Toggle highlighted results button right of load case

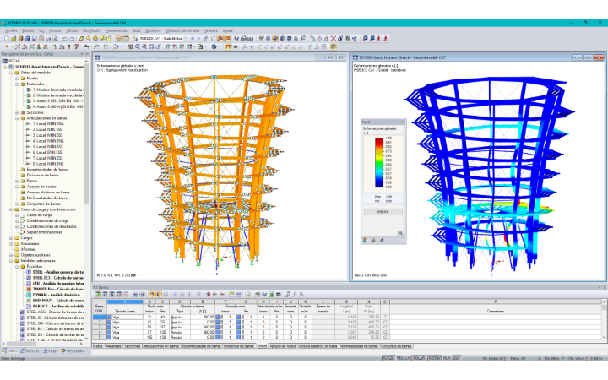pos(220,38)
